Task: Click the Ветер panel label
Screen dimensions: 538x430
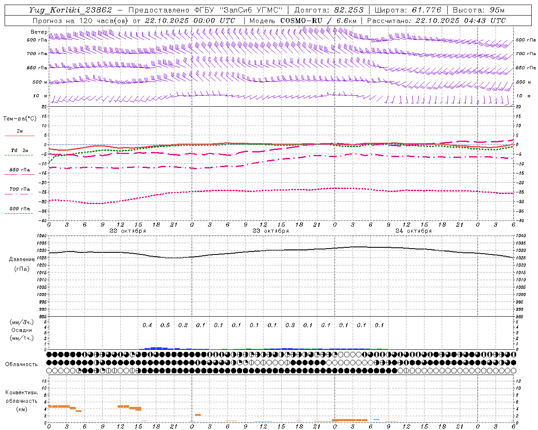Action: coord(39,32)
